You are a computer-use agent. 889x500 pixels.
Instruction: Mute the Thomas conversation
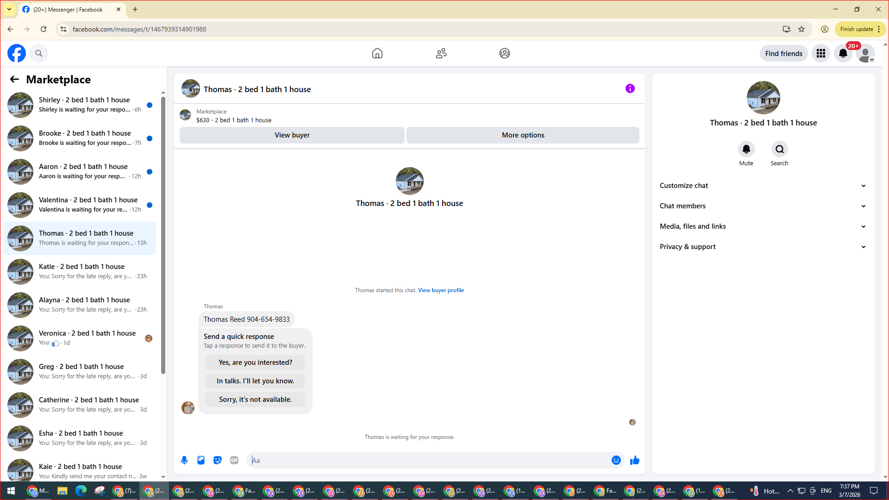[x=746, y=149]
